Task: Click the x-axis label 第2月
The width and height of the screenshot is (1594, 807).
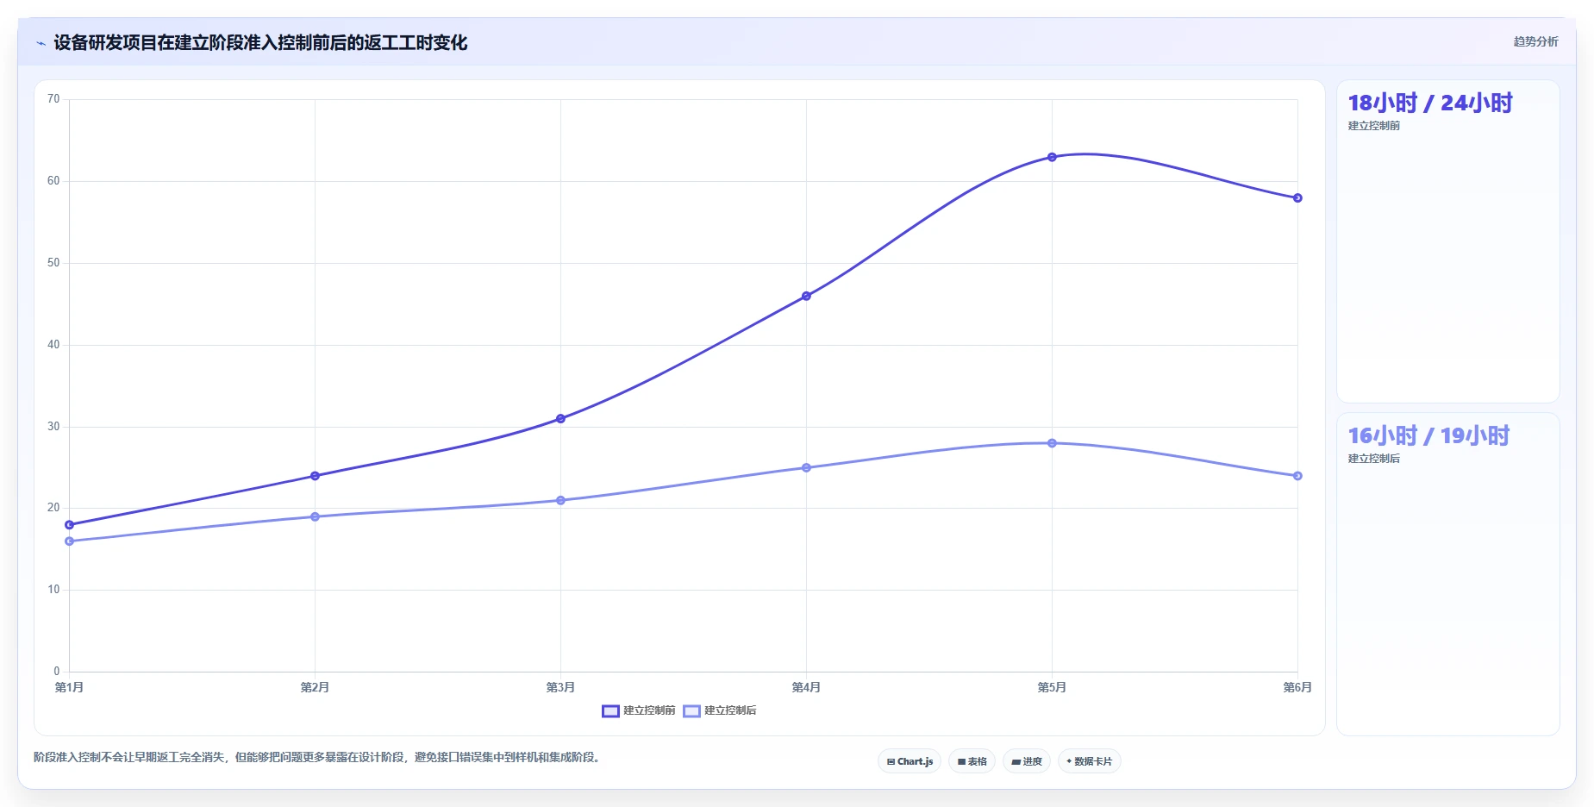Action: [315, 687]
